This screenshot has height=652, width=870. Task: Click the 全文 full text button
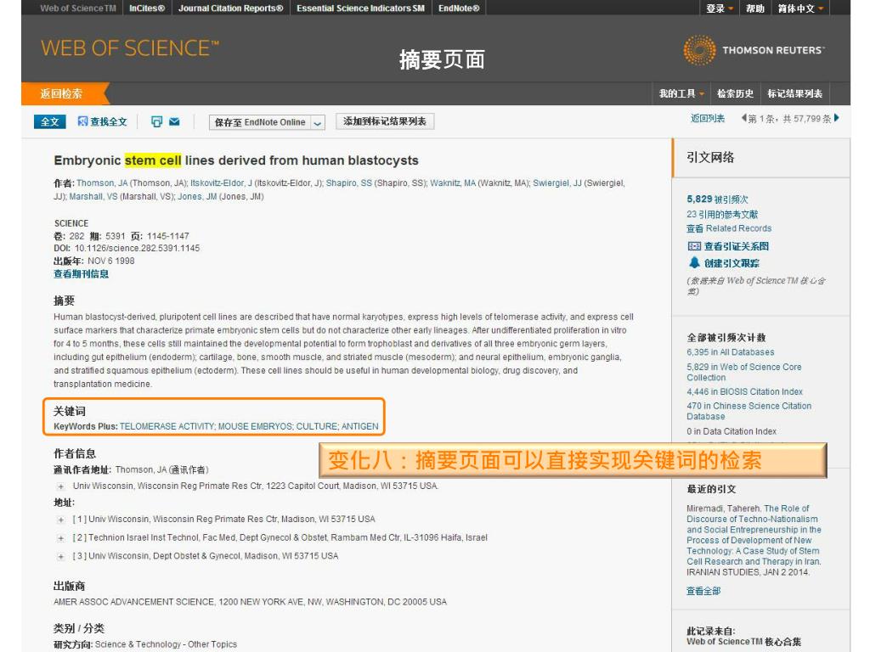point(50,121)
